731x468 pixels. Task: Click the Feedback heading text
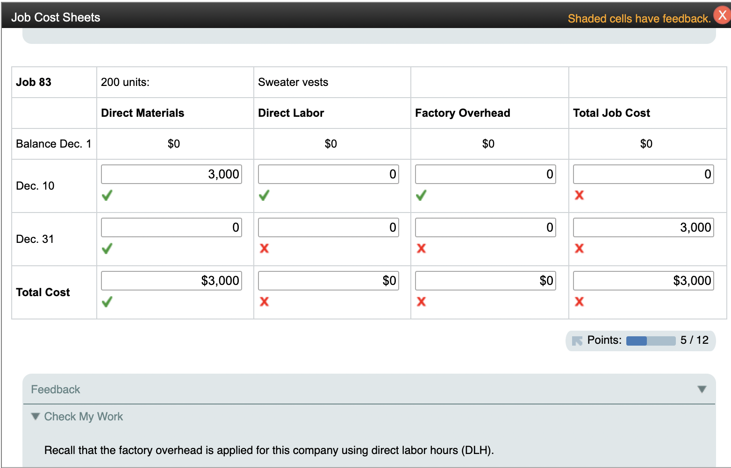[x=55, y=389]
